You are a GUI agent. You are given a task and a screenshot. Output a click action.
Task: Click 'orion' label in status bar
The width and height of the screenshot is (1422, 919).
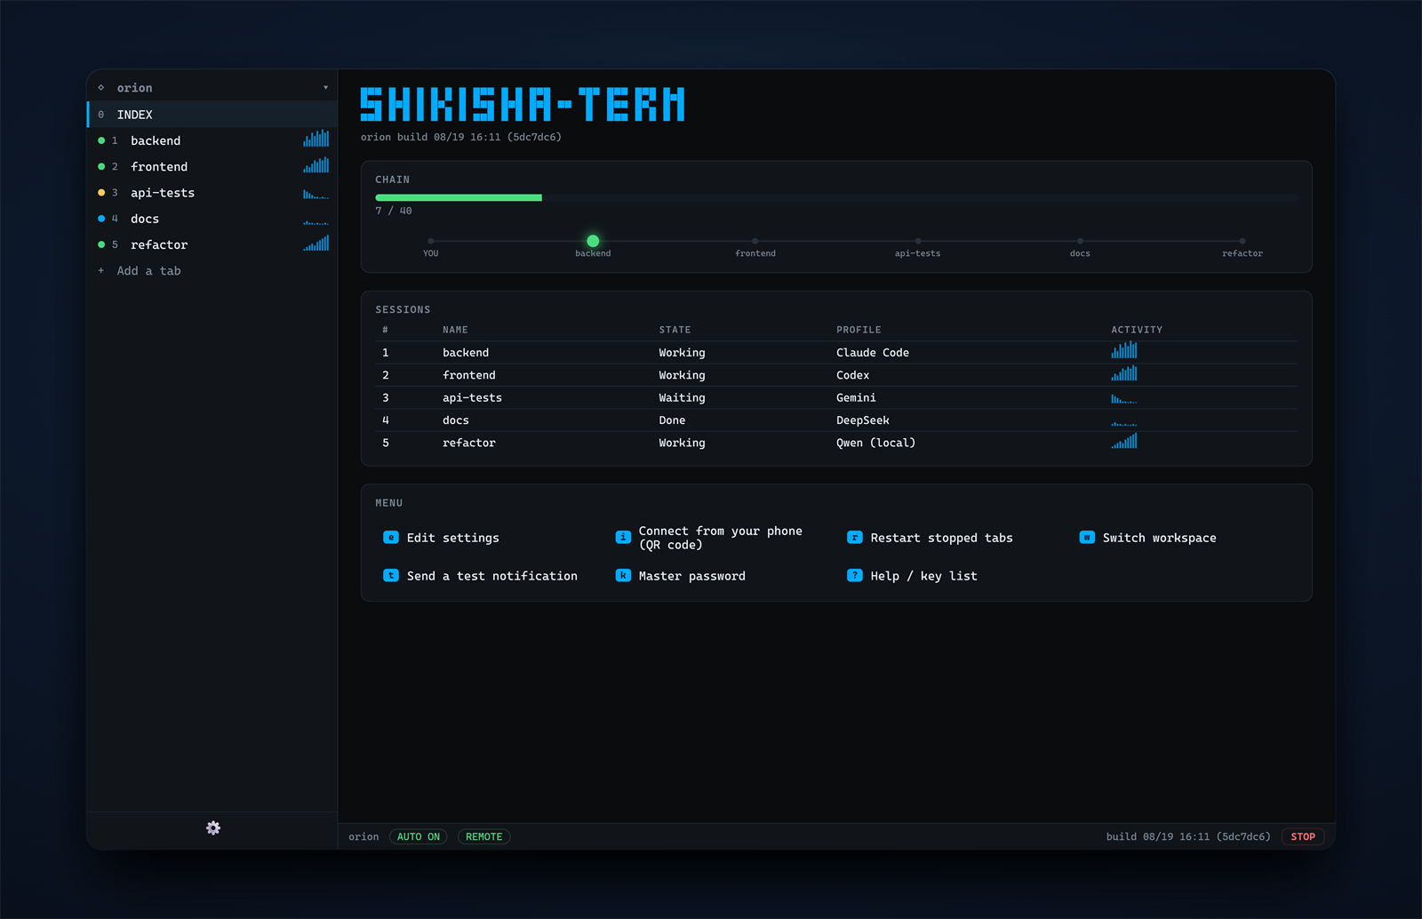click(363, 836)
